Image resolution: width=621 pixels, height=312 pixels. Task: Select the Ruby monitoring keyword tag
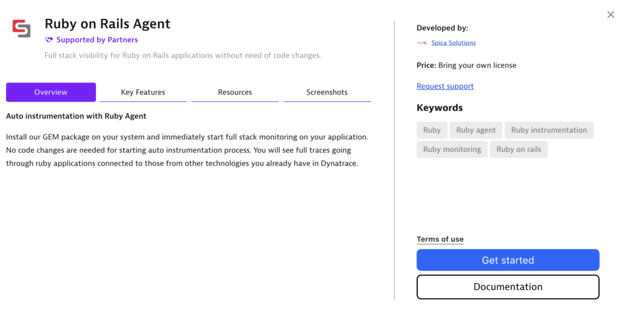click(452, 150)
